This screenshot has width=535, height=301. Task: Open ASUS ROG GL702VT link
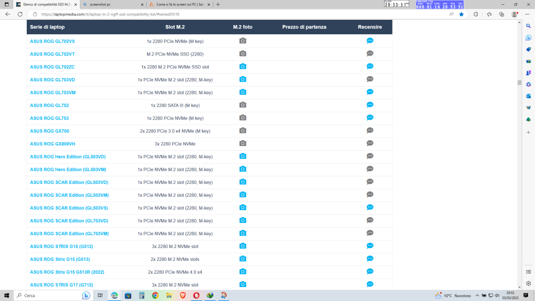[52, 54]
